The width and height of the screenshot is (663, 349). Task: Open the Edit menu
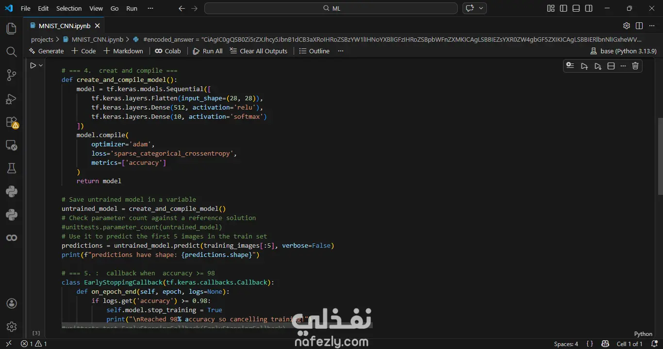(43, 8)
